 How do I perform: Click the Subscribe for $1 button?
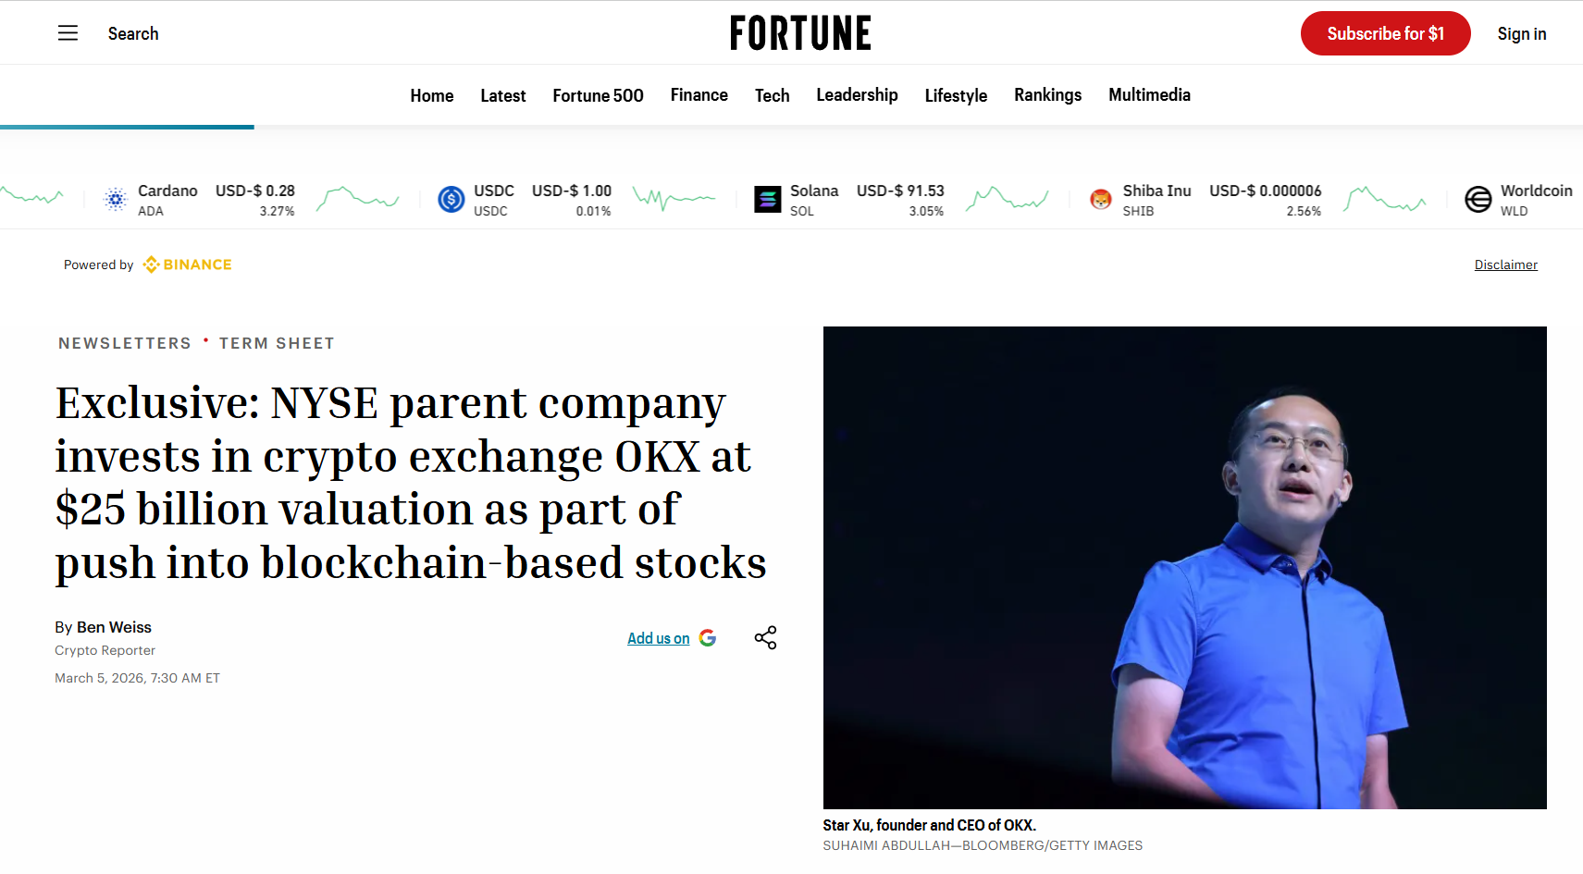(1385, 32)
